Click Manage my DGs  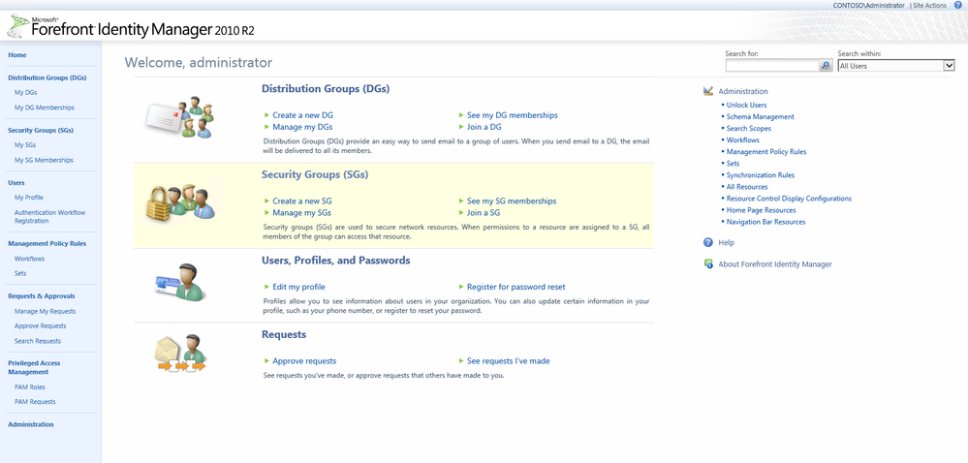tap(302, 127)
